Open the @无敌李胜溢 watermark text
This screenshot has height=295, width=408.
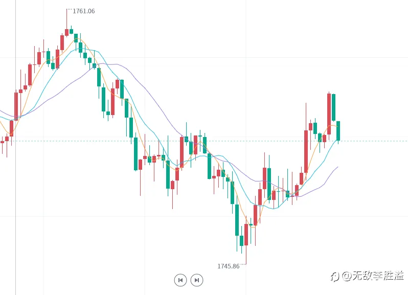pyautogui.click(x=373, y=276)
